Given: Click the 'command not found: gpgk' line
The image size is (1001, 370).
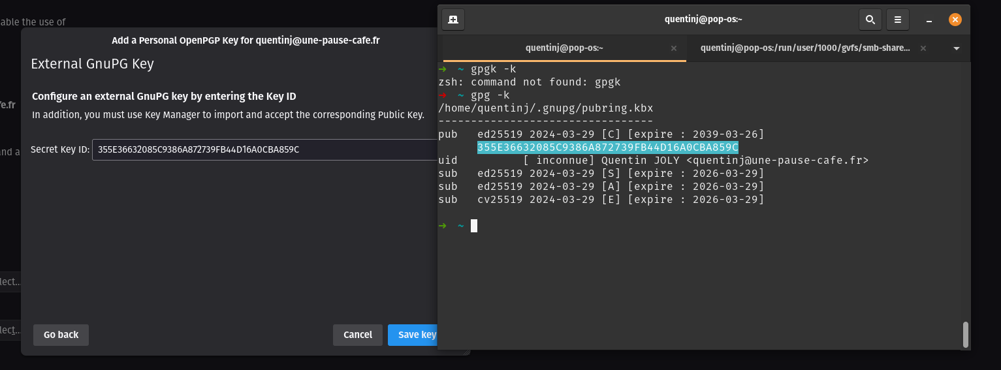Looking at the screenshot, I should coord(529,82).
